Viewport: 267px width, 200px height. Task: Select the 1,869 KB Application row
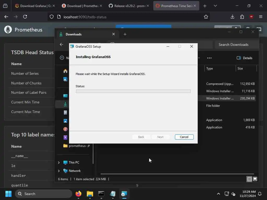[227, 120]
